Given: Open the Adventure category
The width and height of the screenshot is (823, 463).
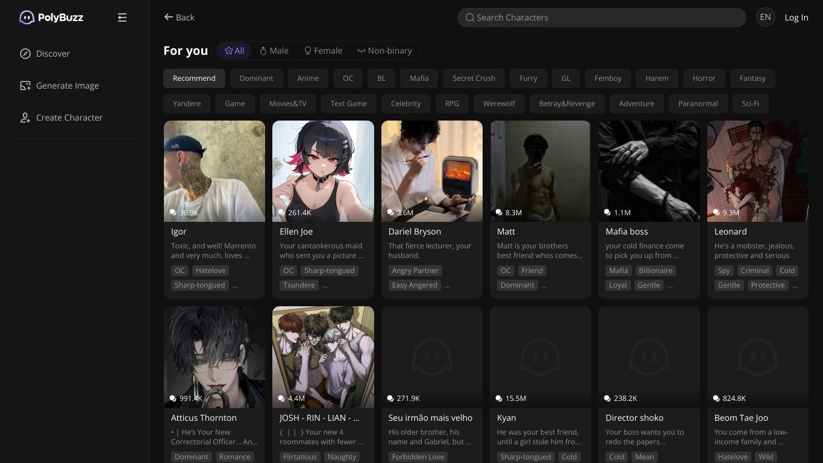Looking at the screenshot, I should pyautogui.click(x=636, y=104).
